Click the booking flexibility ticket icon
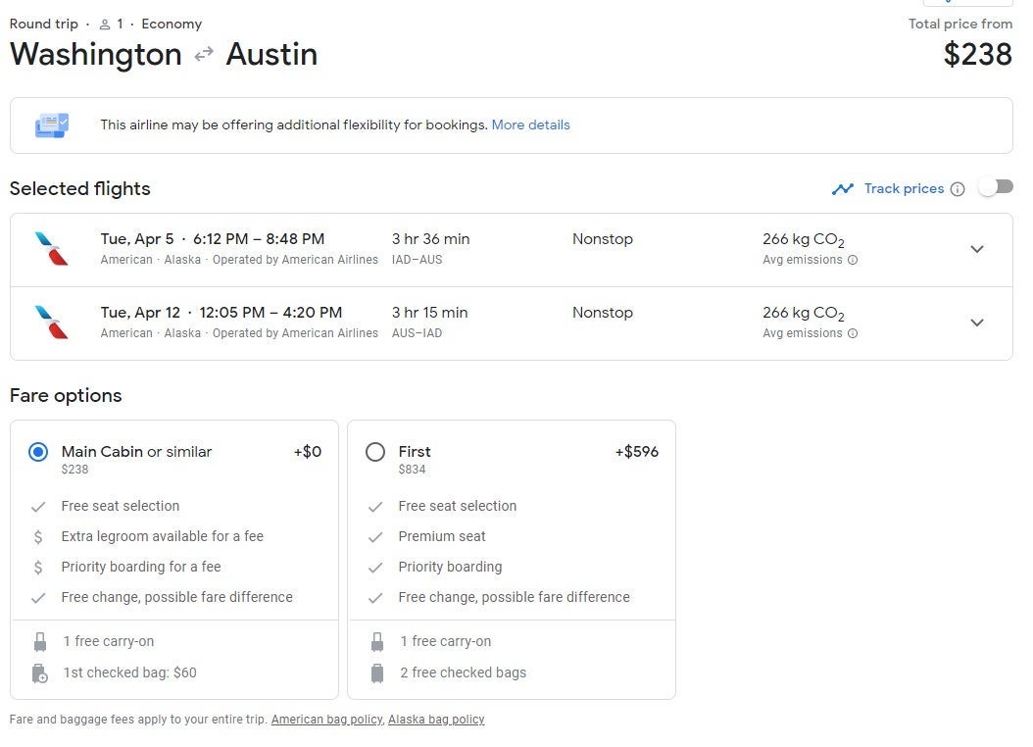This screenshot has width=1033, height=747. [x=51, y=125]
